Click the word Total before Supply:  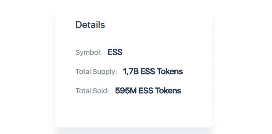point(83,72)
